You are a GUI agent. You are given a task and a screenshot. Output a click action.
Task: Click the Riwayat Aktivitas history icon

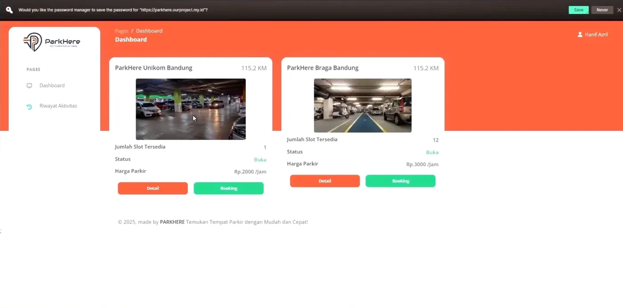29,106
